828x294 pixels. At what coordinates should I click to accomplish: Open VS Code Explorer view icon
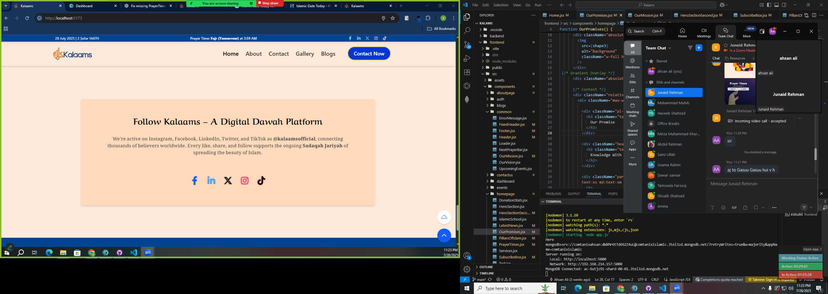coord(467,17)
